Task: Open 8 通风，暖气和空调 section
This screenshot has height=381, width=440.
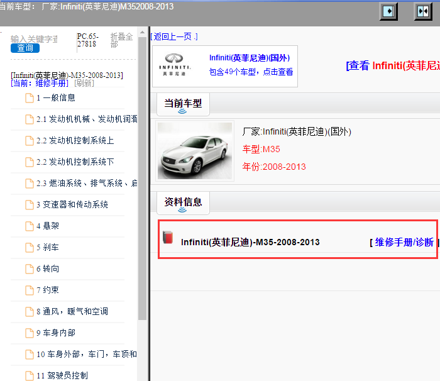Action: point(72,311)
